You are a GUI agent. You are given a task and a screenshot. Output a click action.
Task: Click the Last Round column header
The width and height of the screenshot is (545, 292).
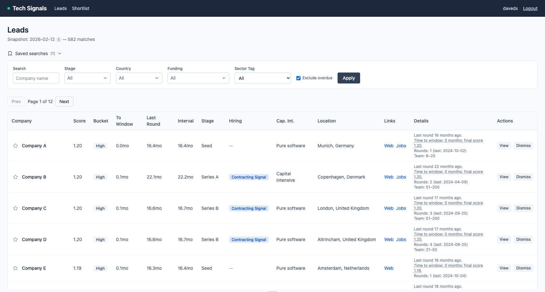(x=153, y=121)
